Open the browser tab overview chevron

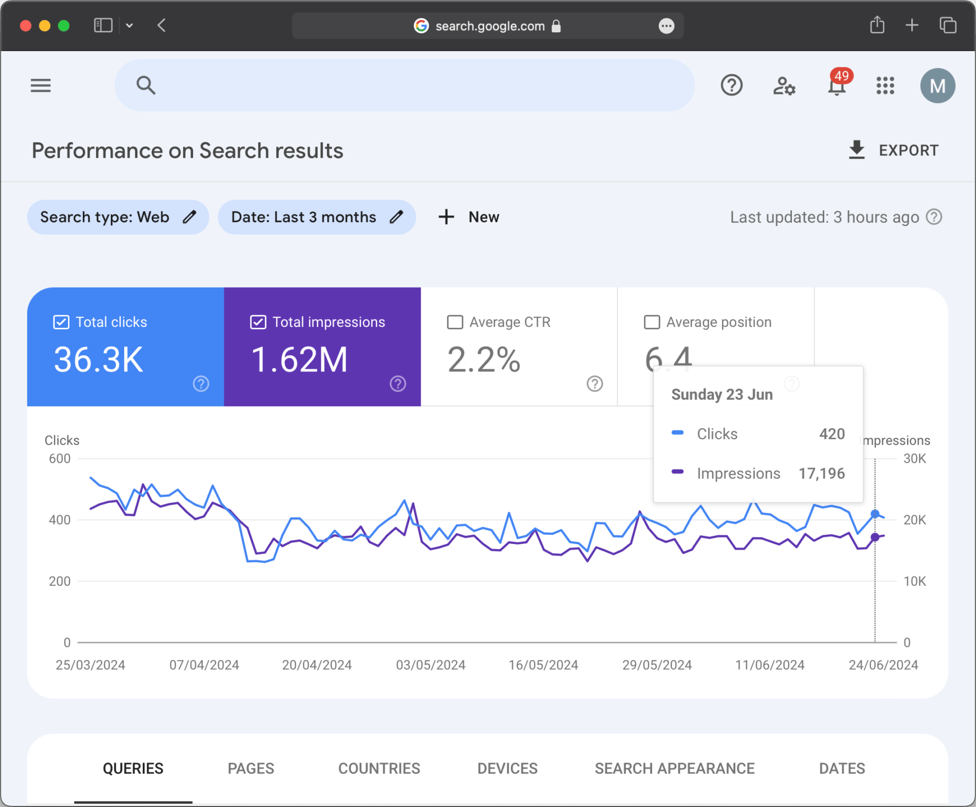click(x=129, y=25)
